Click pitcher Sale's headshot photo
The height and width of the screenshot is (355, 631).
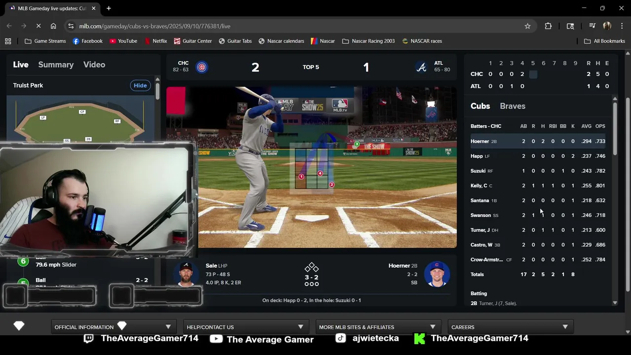click(186, 274)
